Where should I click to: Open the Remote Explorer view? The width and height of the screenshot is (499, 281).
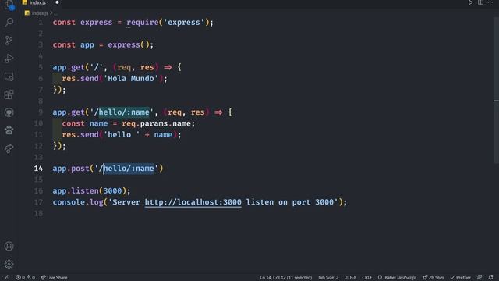click(x=9, y=76)
